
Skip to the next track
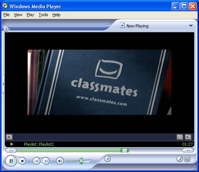(46, 161)
